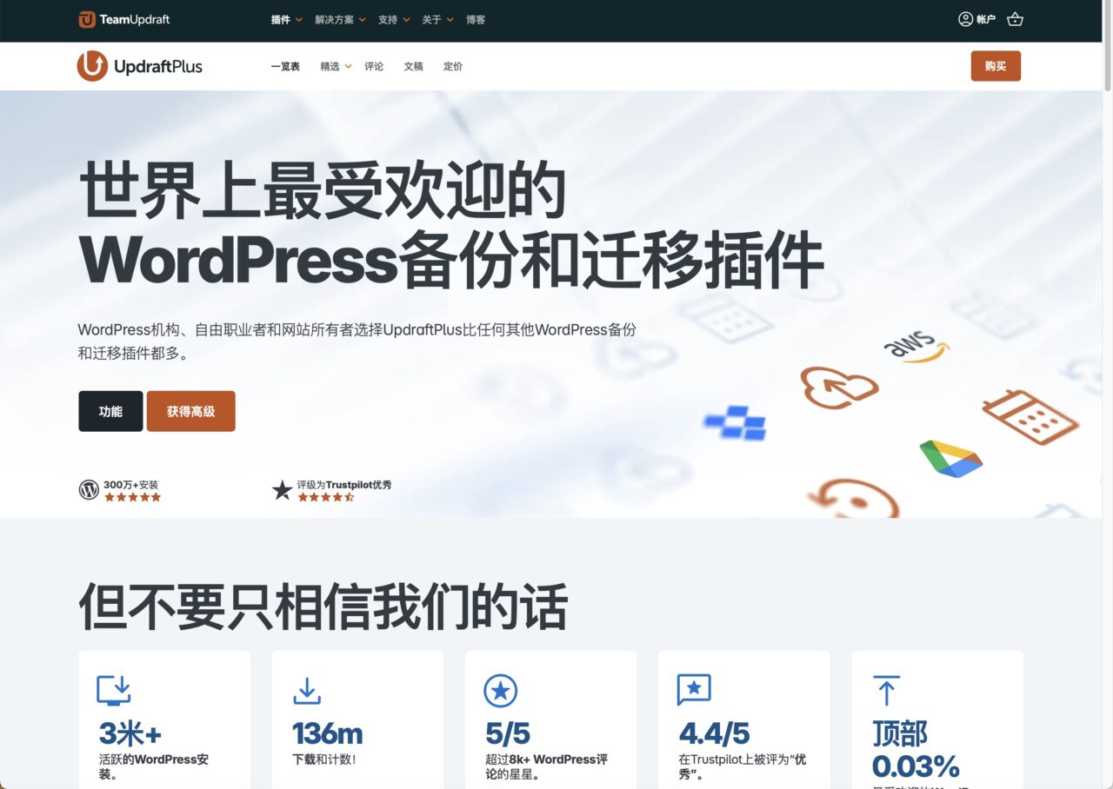
Task: Click the 但不要只相信我们的话 heading
Action: pyautogui.click(x=323, y=606)
